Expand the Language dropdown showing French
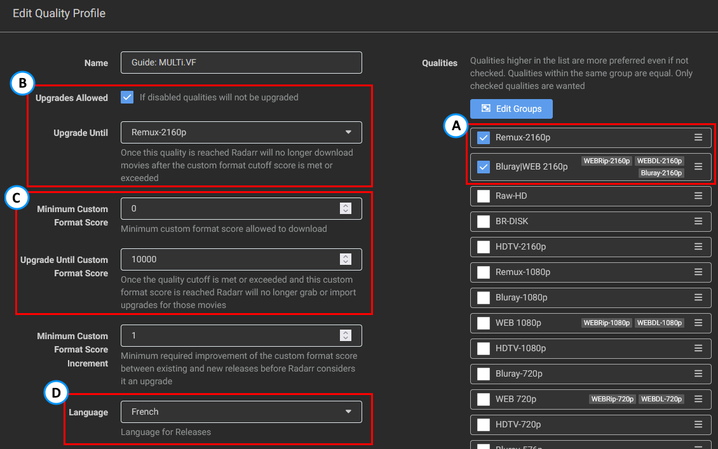Viewport: 718px width, 449px height. pos(241,412)
